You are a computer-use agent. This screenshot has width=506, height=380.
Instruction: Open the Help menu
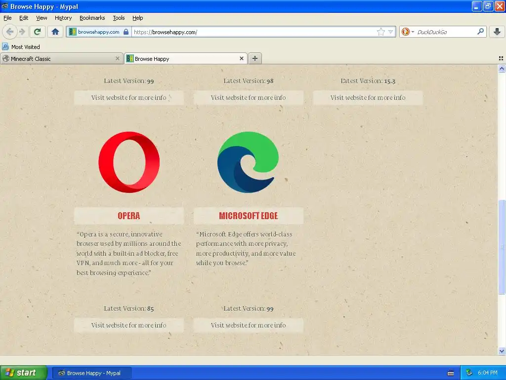pyautogui.click(x=138, y=18)
